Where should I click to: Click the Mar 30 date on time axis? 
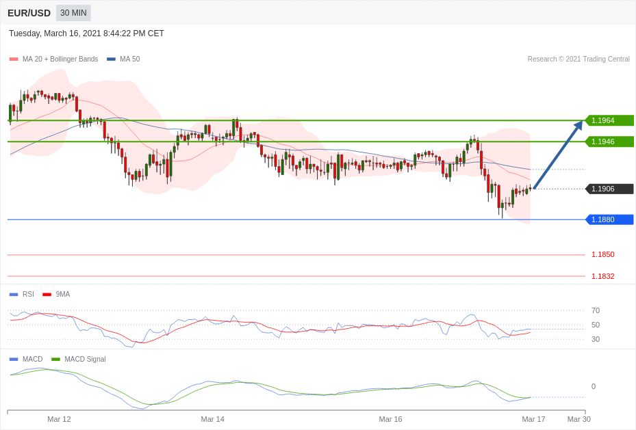pyautogui.click(x=578, y=419)
